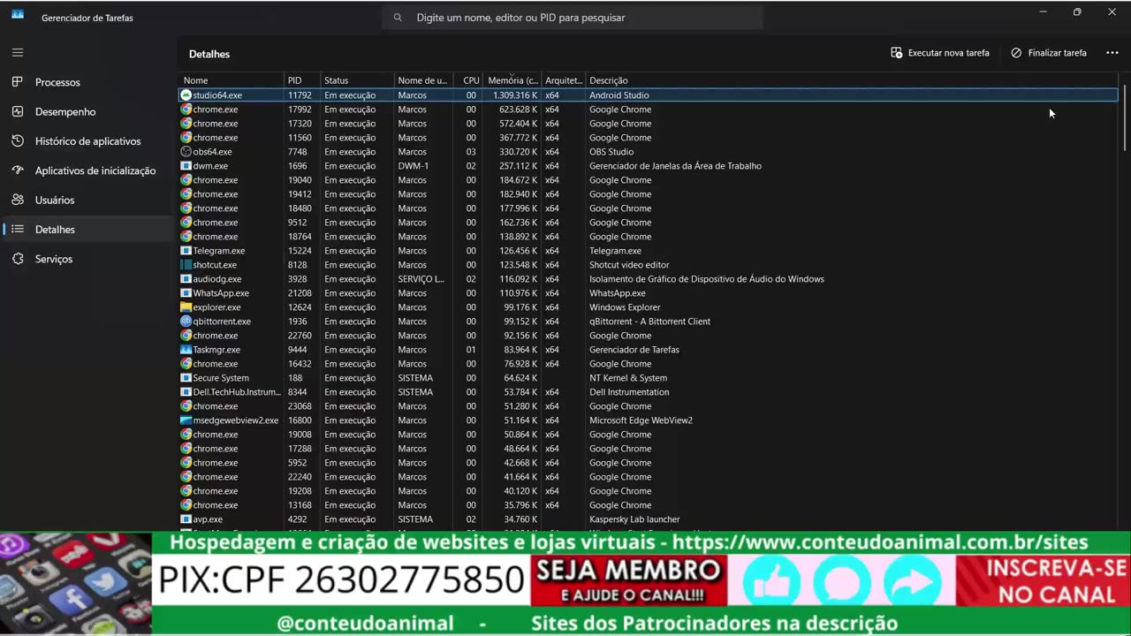Select Usuários in the sidebar
This screenshot has height=636, width=1131.
[x=55, y=200]
